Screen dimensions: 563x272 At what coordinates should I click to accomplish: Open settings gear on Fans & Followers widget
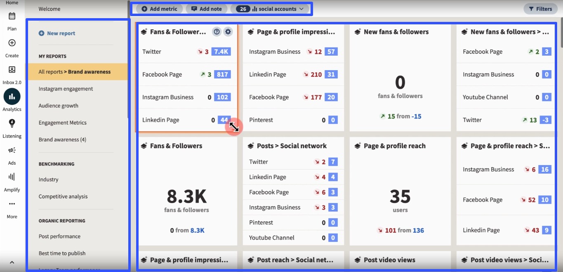click(x=228, y=31)
